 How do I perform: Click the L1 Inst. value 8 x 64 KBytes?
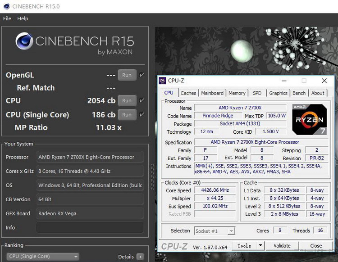(x=284, y=198)
